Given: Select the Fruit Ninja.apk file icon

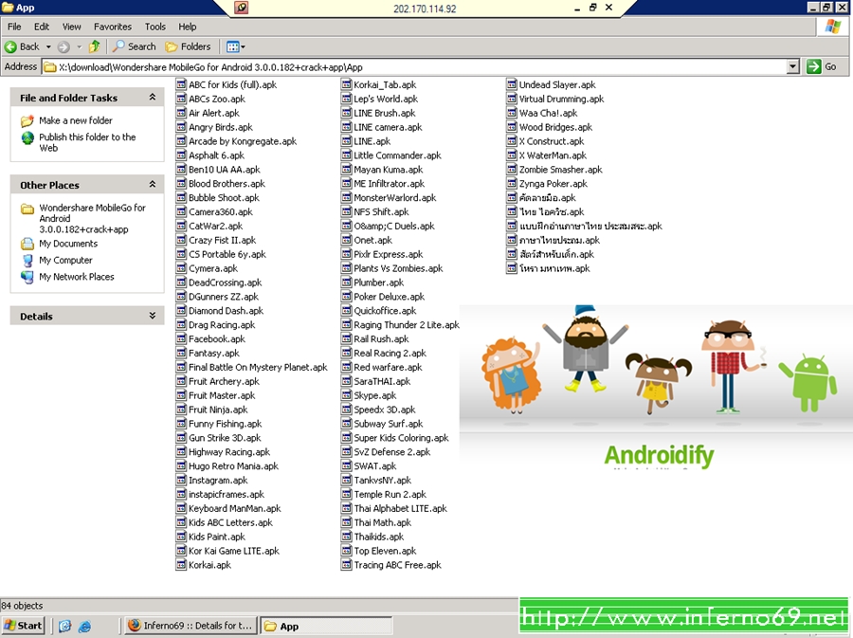Looking at the screenshot, I should 181,410.
